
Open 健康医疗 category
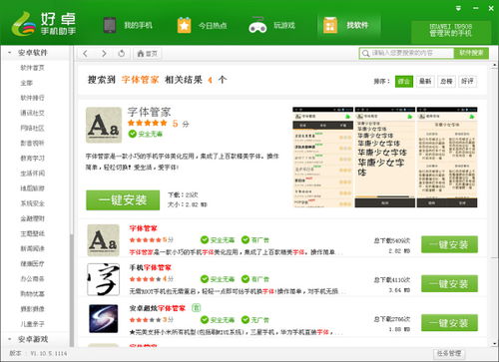tap(32, 263)
